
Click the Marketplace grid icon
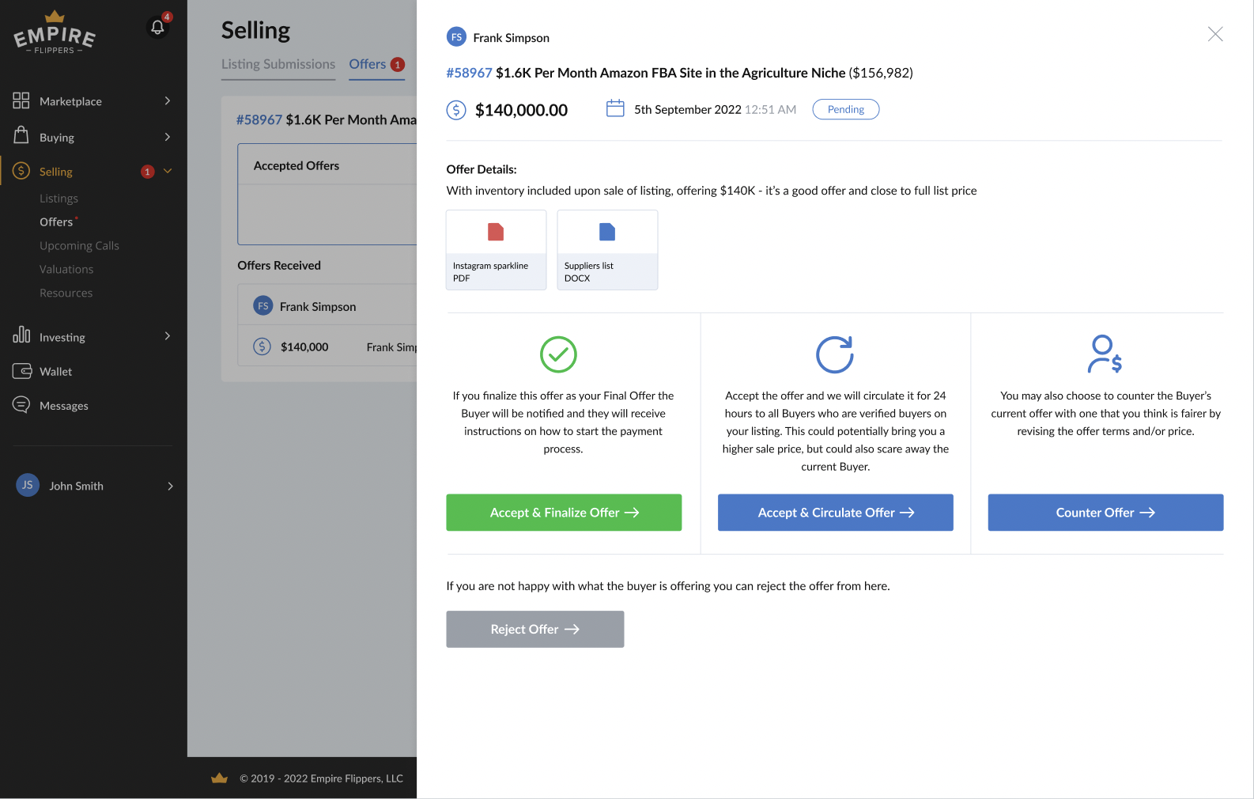pos(21,100)
